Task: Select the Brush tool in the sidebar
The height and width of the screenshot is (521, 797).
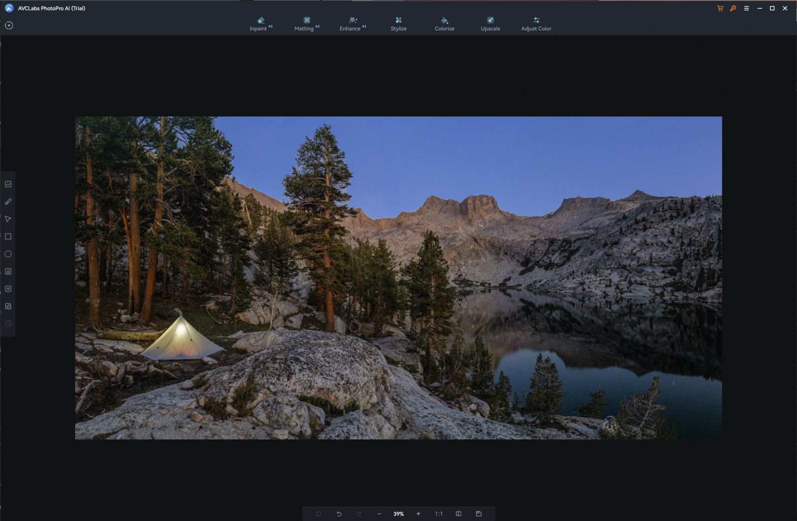Action: tap(8, 201)
